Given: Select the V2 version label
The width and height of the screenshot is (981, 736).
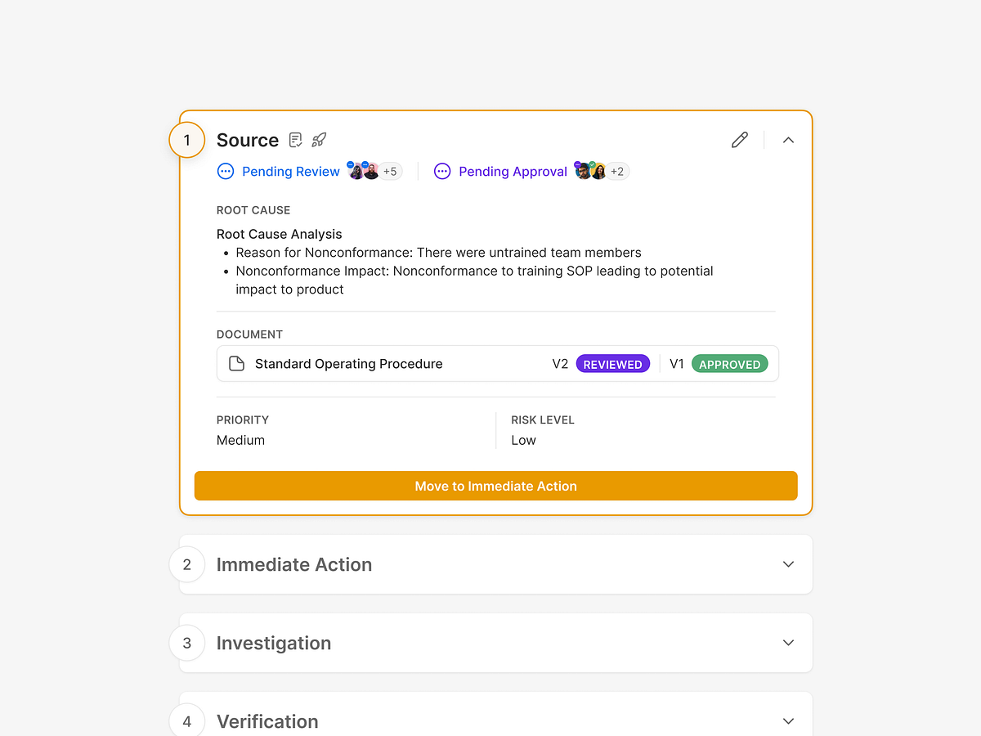Looking at the screenshot, I should point(561,363).
